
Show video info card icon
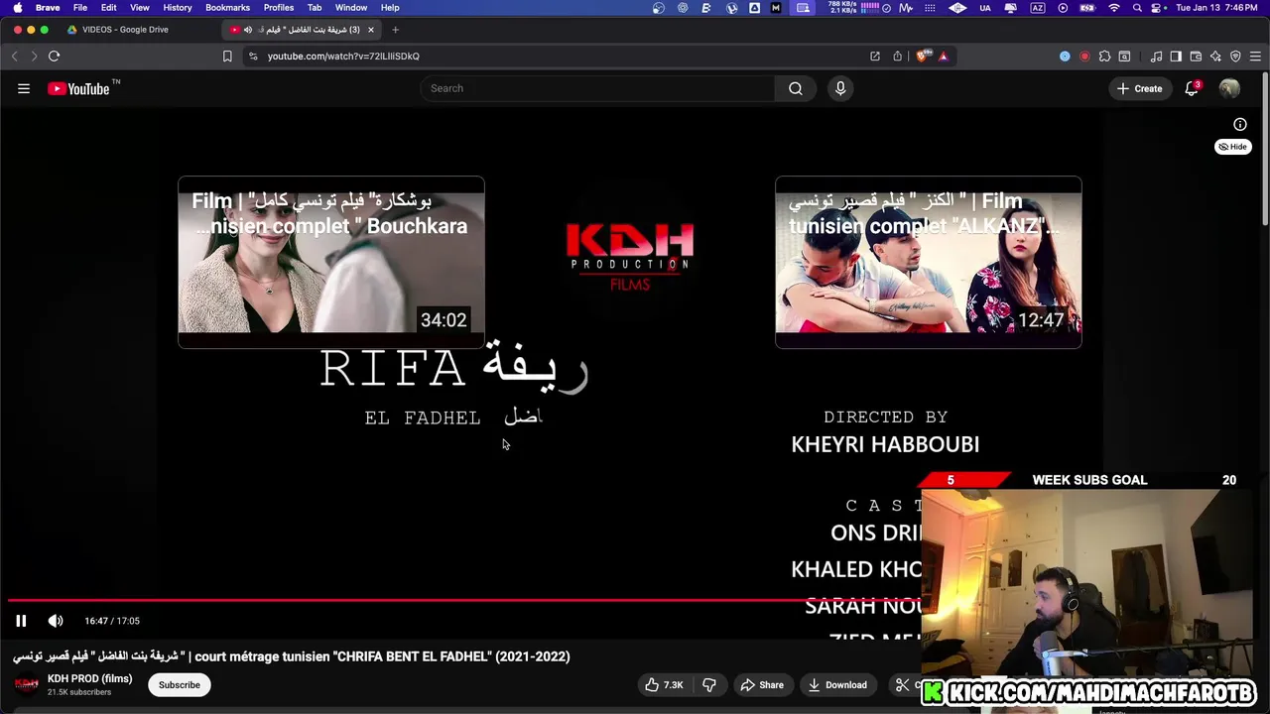1240,124
